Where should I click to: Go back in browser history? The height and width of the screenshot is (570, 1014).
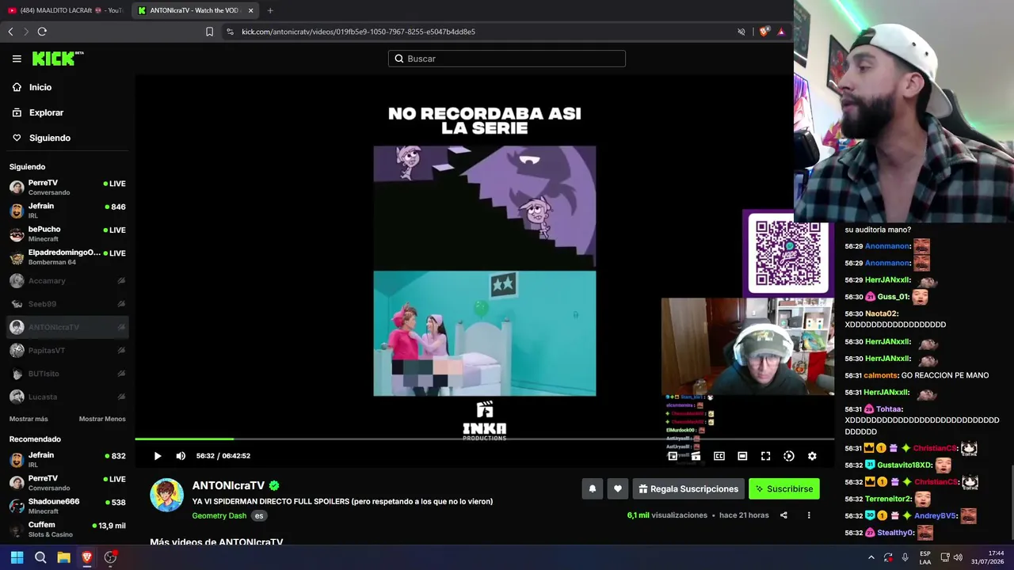point(10,32)
